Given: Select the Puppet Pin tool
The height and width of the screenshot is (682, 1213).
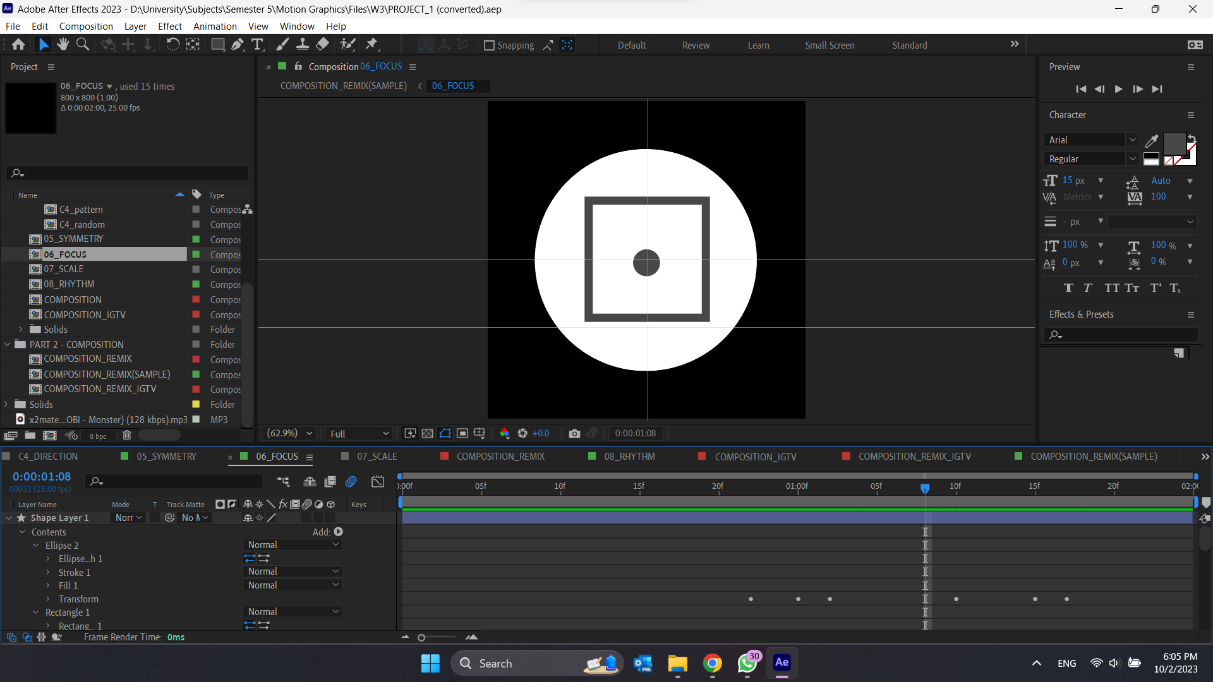Looking at the screenshot, I should coord(371,45).
